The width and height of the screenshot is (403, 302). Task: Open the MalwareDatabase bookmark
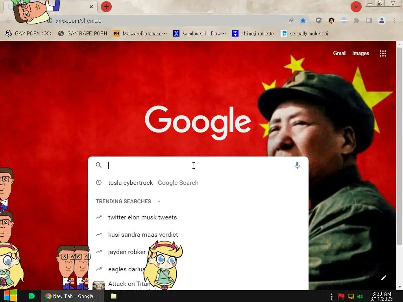[140, 34]
